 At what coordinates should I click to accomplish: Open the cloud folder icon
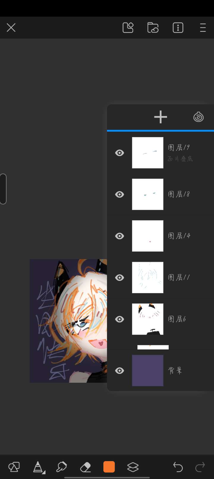point(153,28)
